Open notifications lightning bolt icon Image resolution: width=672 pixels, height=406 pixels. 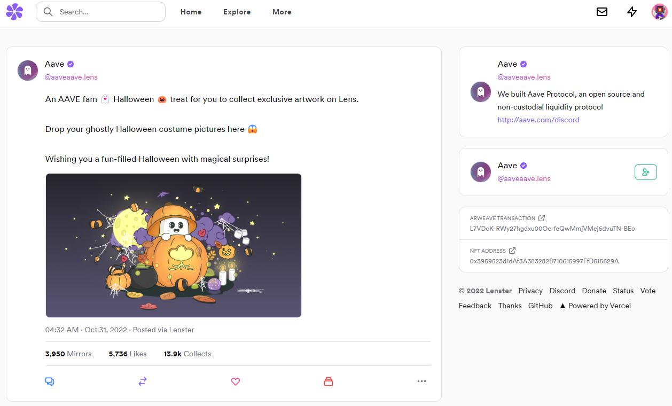(632, 12)
